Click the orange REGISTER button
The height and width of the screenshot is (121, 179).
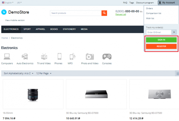tap(161, 46)
